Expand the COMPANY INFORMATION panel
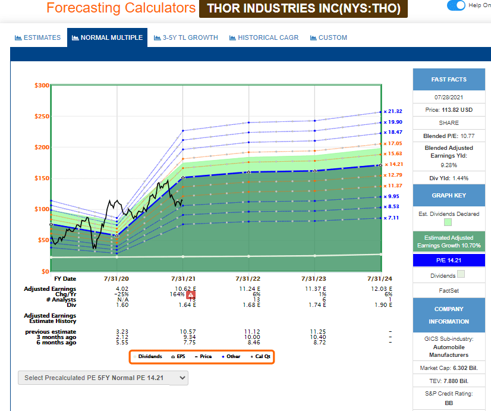Image resolution: width=491 pixels, height=411 pixels. click(x=449, y=315)
